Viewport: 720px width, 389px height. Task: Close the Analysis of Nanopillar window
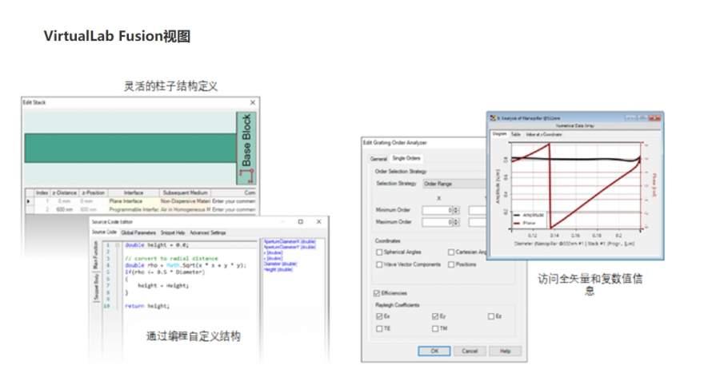point(656,118)
